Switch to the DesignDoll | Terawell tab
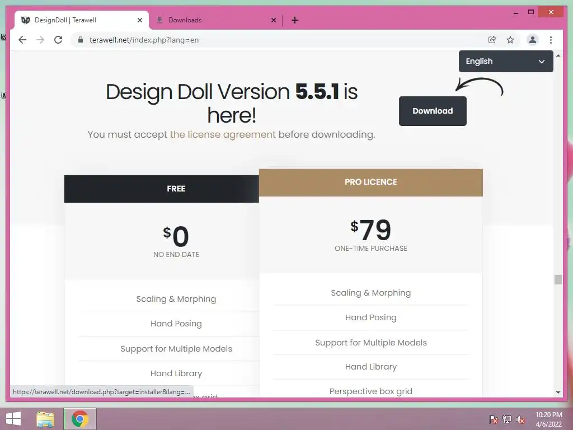 click(82, 20)
